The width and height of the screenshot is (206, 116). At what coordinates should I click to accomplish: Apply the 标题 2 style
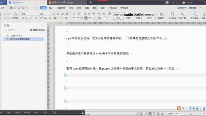139,16
